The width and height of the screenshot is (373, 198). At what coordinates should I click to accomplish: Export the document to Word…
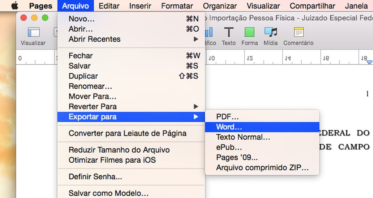click(262, 127)
